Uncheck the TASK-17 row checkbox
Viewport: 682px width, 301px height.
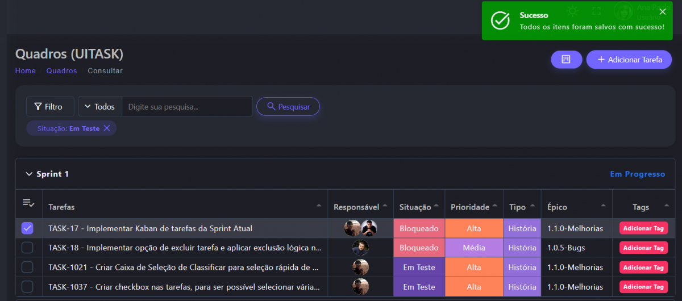tap(27, 228)
